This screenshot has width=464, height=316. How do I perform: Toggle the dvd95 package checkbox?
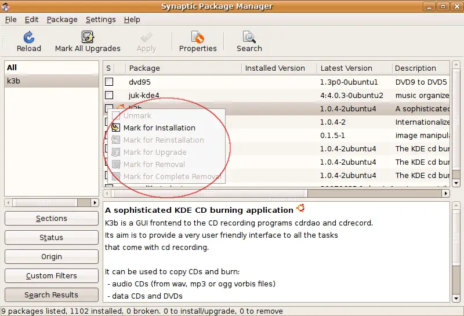(109, 82)
